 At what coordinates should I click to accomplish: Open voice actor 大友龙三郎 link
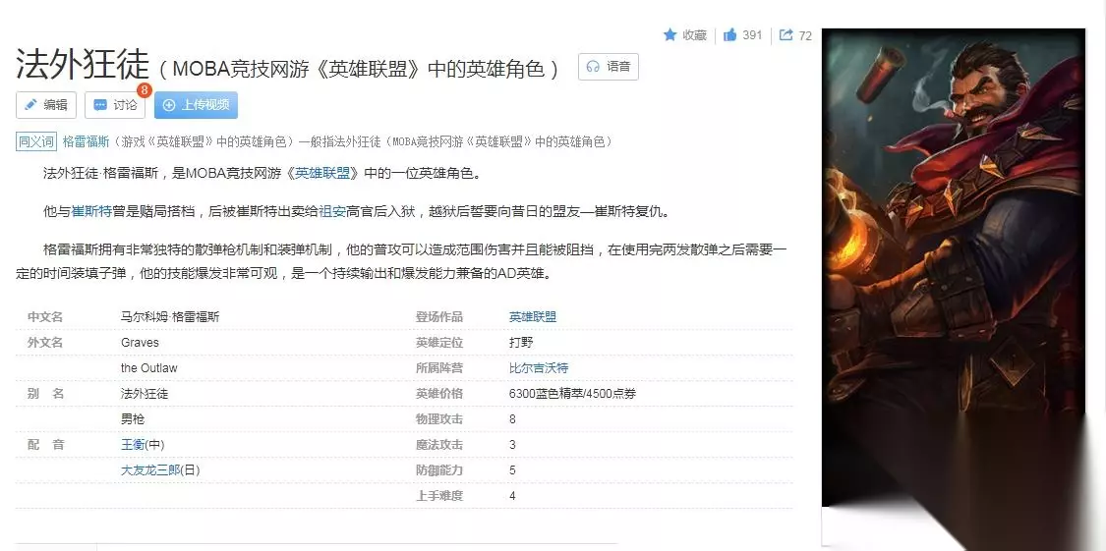(150, 469)
